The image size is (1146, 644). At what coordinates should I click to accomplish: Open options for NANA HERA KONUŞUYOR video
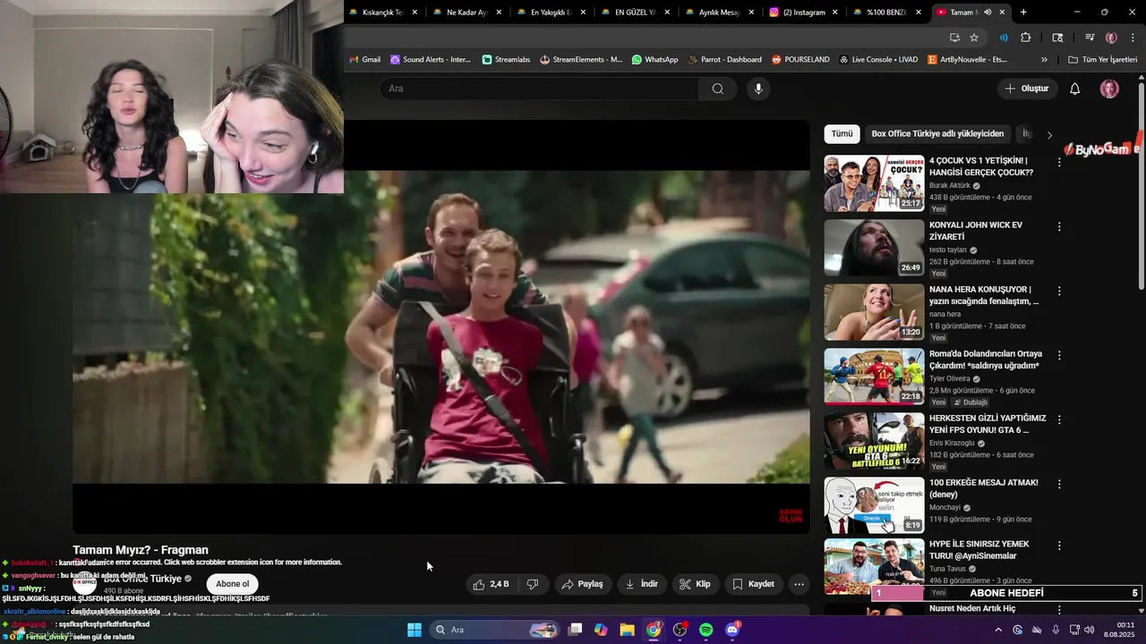[1059, 292]
